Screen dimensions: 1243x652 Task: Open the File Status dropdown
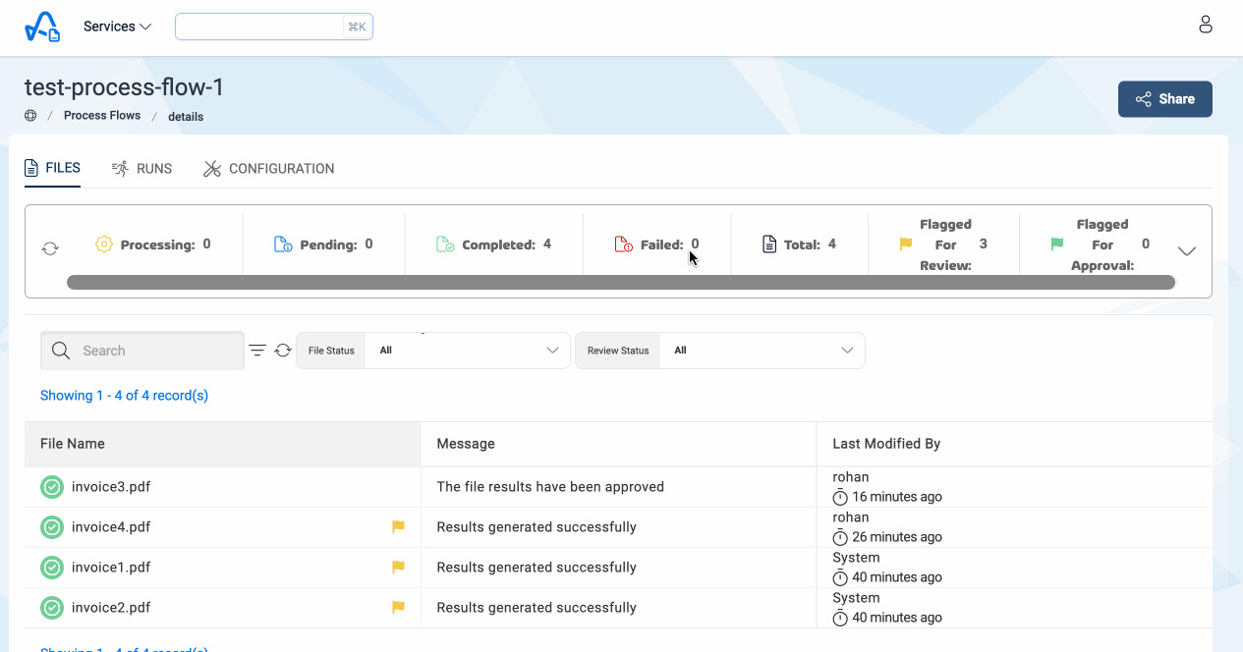[467, 350]
